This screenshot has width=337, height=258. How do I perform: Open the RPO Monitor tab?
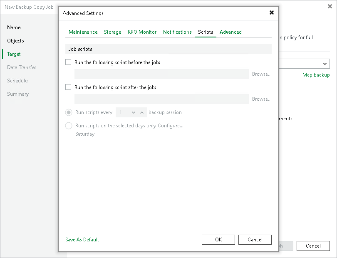(142, 32)
